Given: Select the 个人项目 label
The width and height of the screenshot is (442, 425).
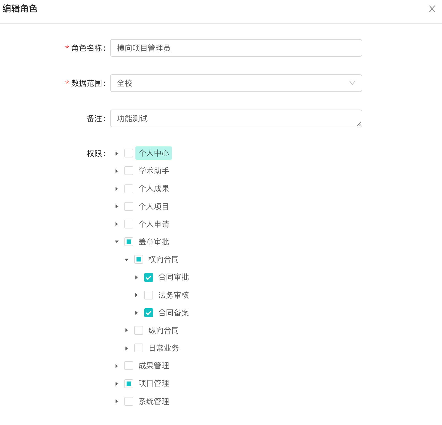Looking at the screenshot, I should click(154, 206).
